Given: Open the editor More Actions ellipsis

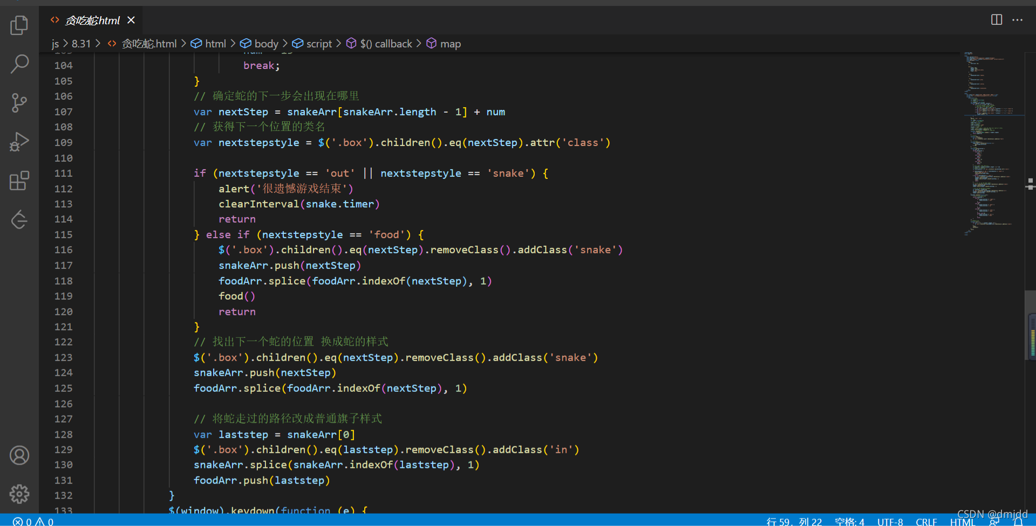Looking at the screenshot, I should tap(1018, 20).
